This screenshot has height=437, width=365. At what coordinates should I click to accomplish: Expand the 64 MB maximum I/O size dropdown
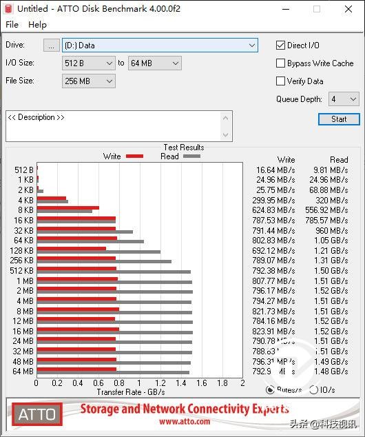click(x=155, y=63)
